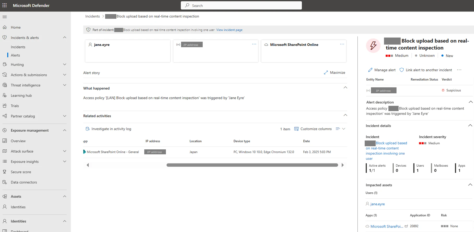Select the Microsoft SharePoint Online - General row
The width and height of the screenshot is (474, 232).
[x=215, y=152]
